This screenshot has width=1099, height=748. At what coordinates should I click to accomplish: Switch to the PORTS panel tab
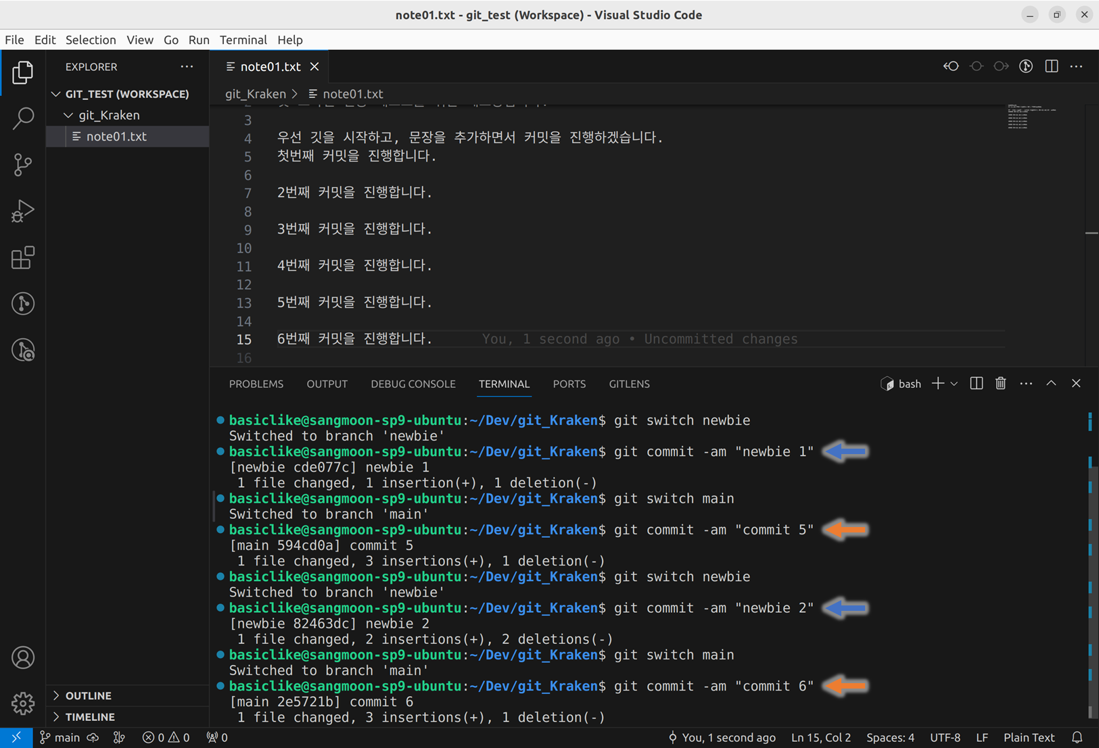(x=569, y=384)
